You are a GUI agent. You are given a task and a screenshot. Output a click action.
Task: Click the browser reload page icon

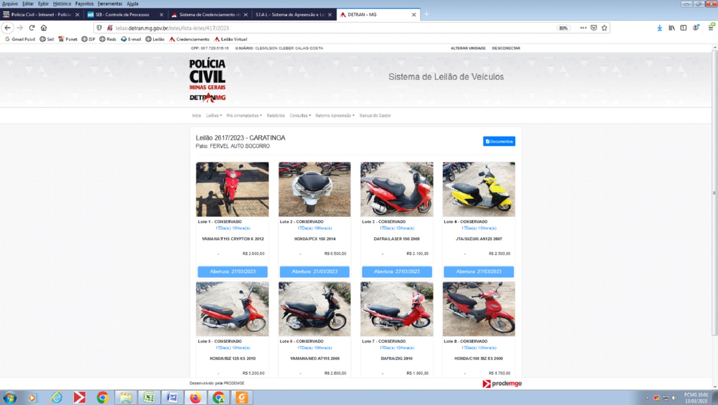tap(32, 28)
